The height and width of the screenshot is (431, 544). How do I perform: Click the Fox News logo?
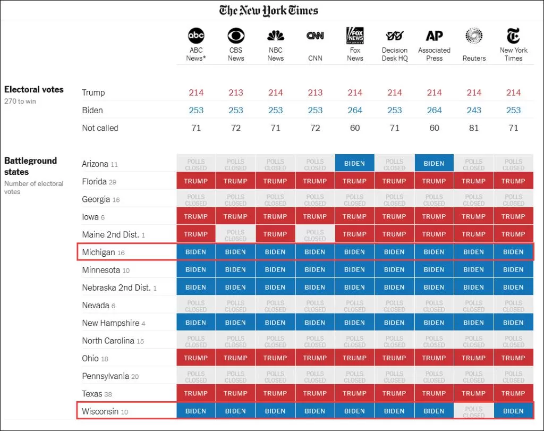[355, 36]
